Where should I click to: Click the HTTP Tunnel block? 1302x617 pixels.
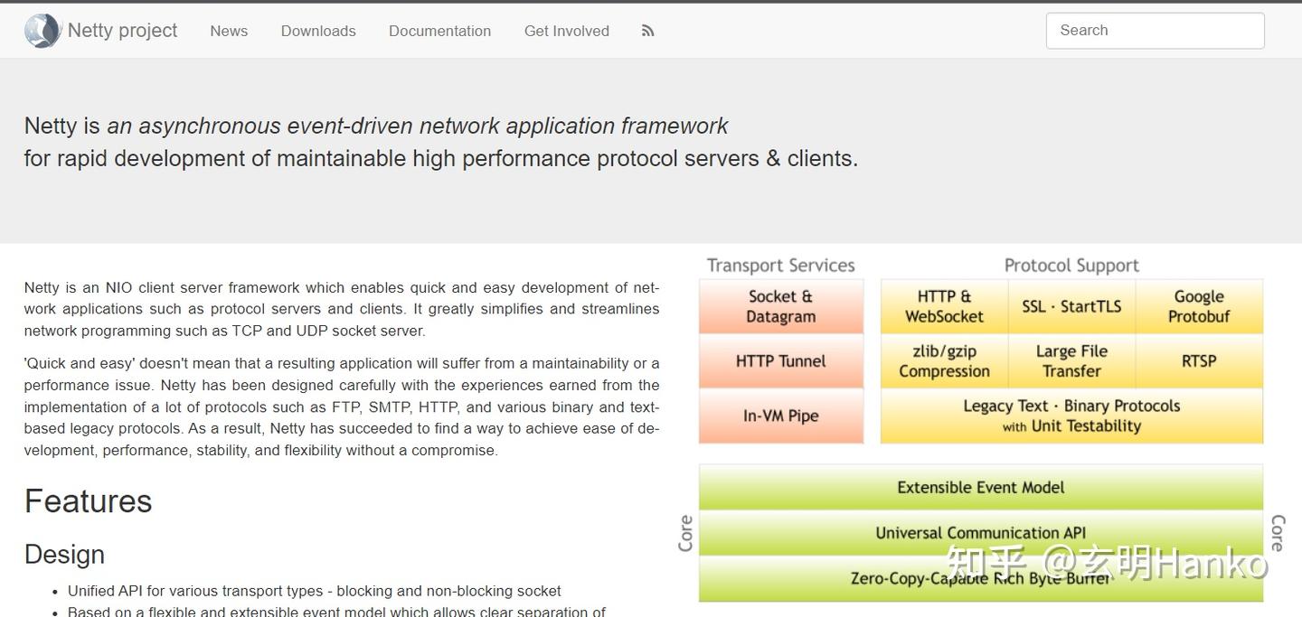point(780,361)
